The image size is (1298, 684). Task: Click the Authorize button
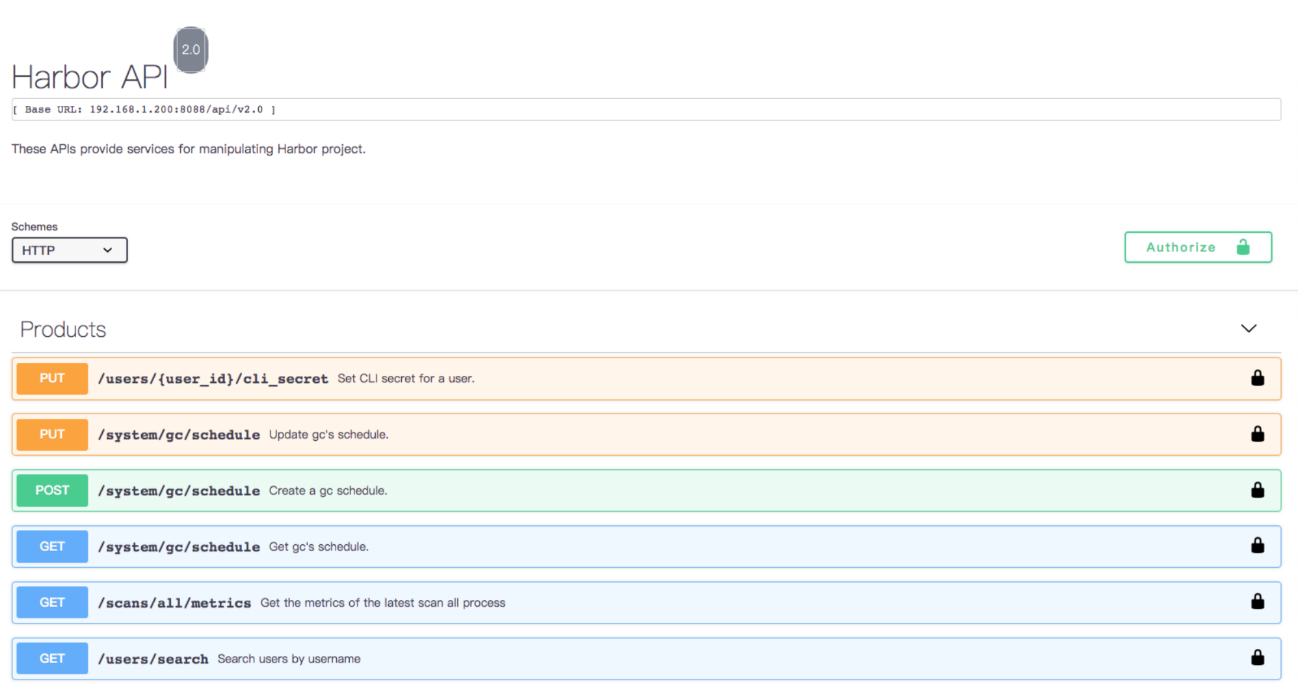1197,247
